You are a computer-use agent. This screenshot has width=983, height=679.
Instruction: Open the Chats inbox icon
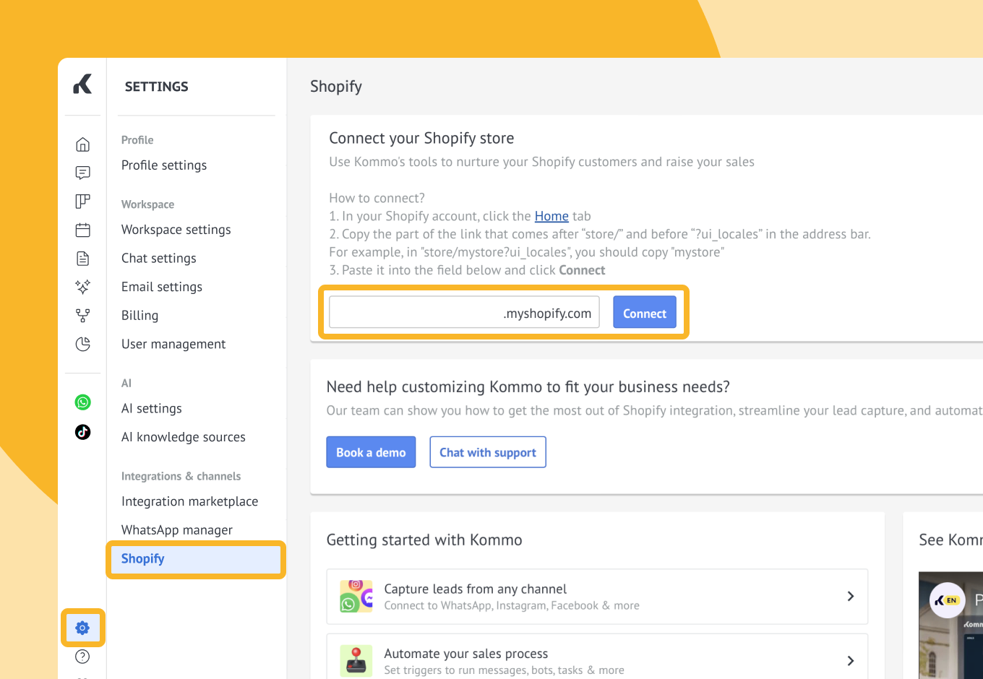pyautogui.click(x=82, y=173)
